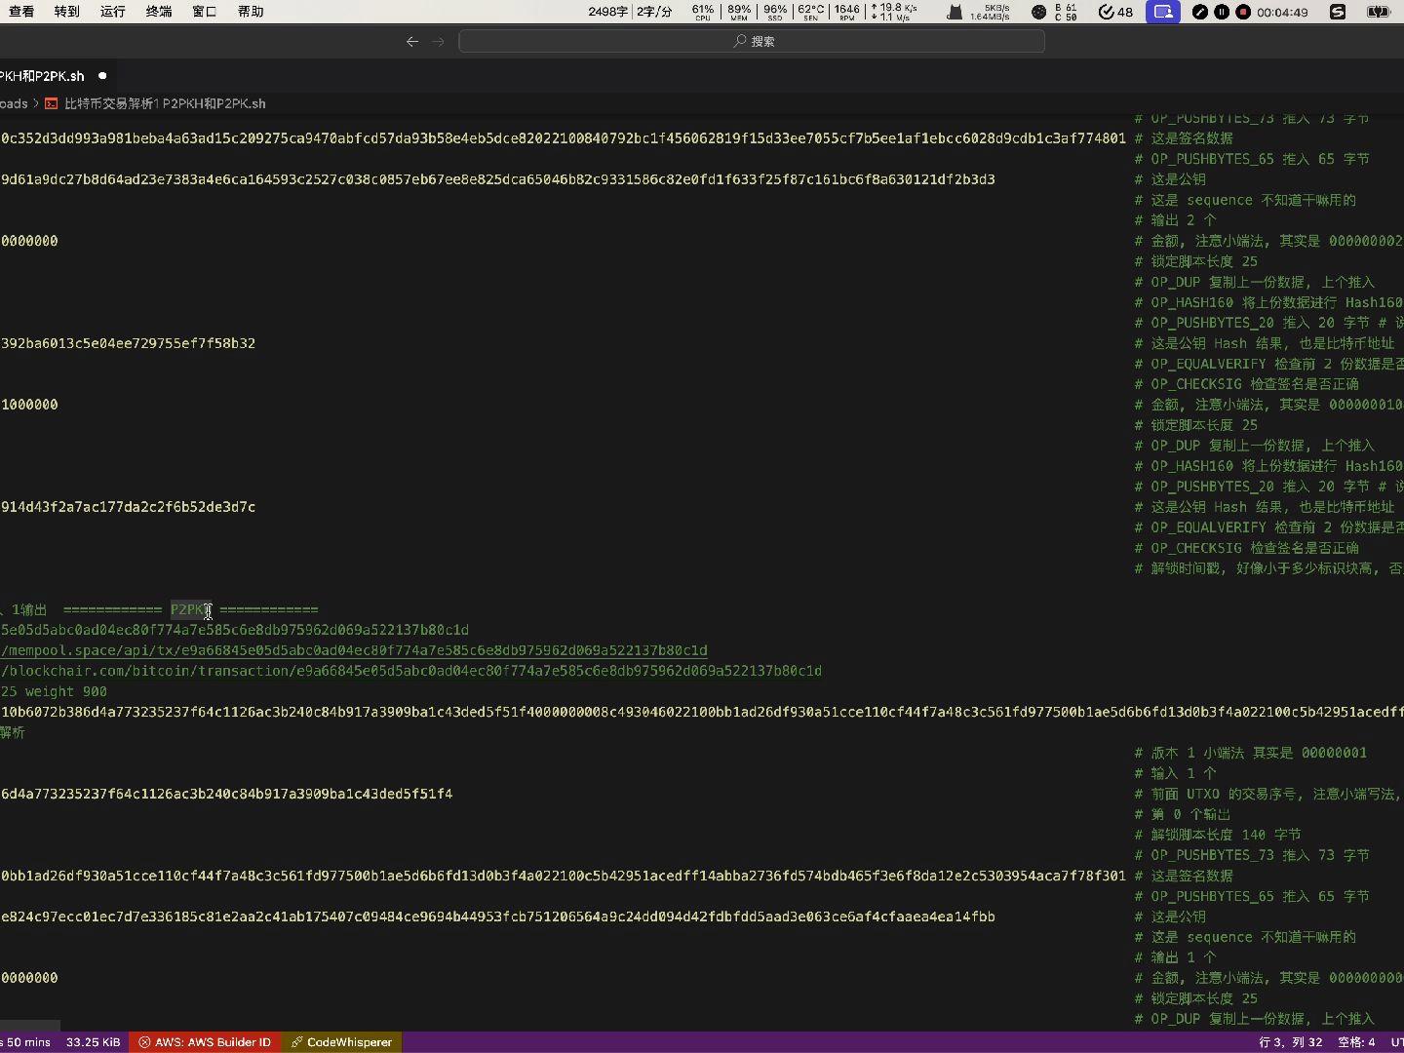Click the forward navigation arrow
This screenshot has width=1404, height=1053.
click(438, 41)
